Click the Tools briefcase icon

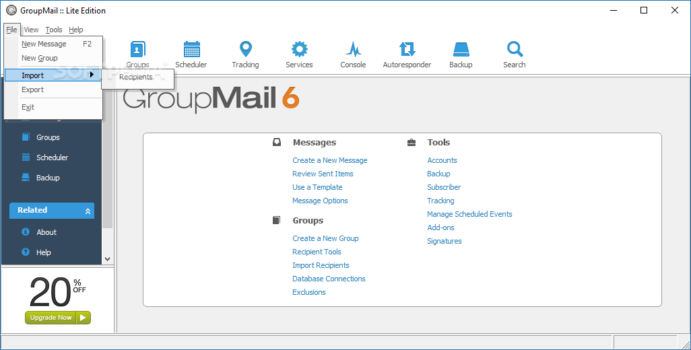(x=411, y=142)
